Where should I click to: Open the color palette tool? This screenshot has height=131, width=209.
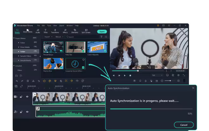[x=50, y=81]
